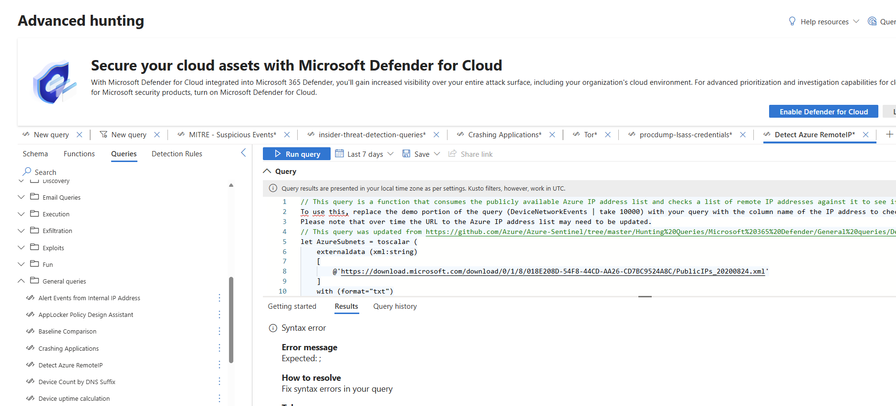Expand the Fun folder
The height and width of the screenshot is (406, 896).
click(x=21, y=264)
